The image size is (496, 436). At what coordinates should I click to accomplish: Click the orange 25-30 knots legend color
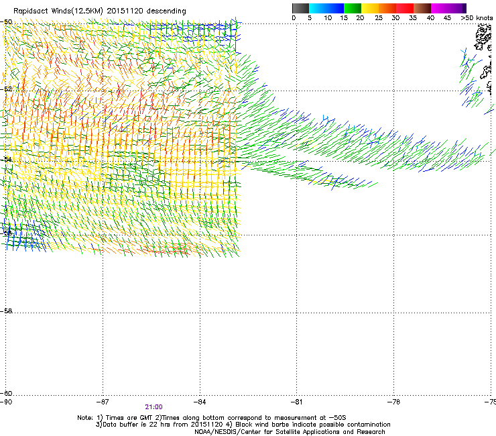click(387, 8)
